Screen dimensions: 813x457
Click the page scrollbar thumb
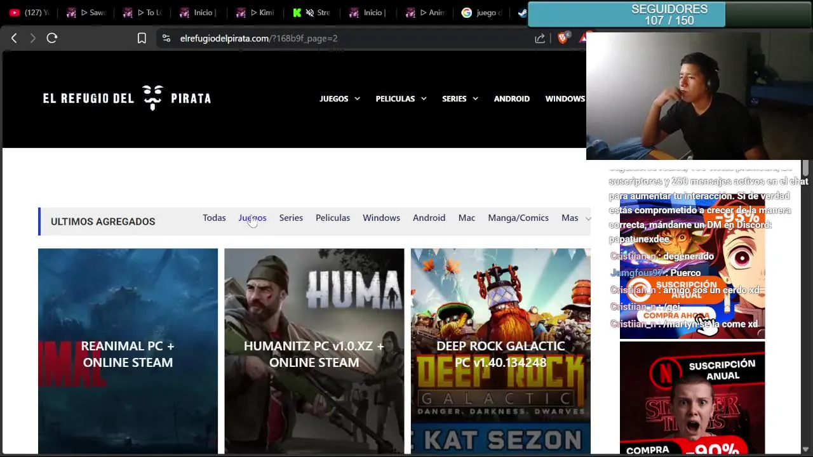805,168
